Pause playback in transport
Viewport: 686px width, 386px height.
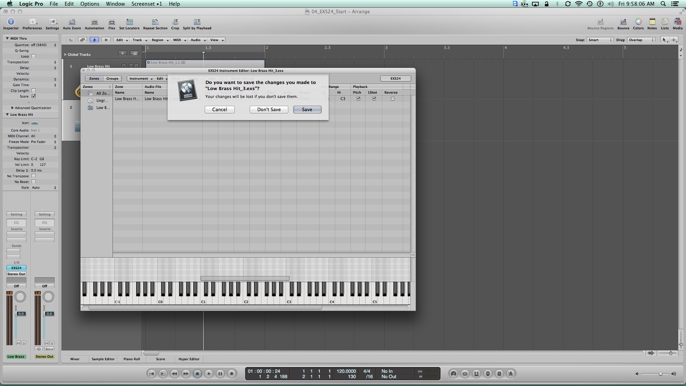point(220,374)
